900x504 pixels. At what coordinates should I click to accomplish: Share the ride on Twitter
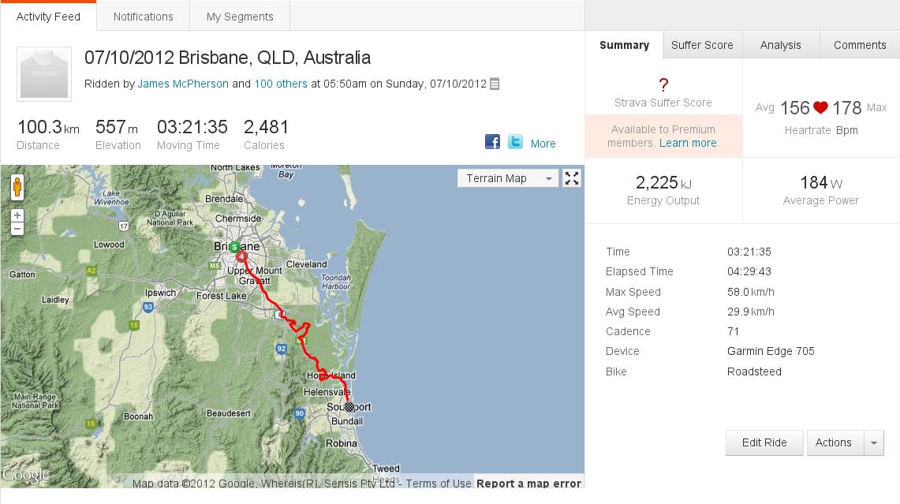click(515, 142)
